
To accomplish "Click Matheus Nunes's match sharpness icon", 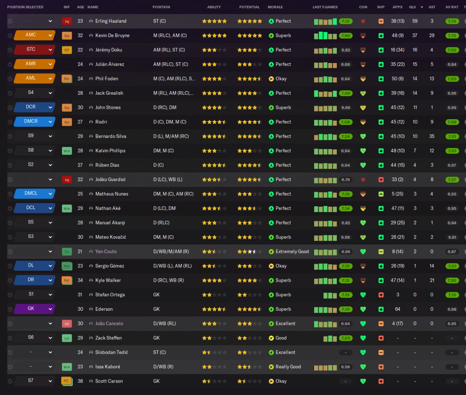I will [381, 194].
